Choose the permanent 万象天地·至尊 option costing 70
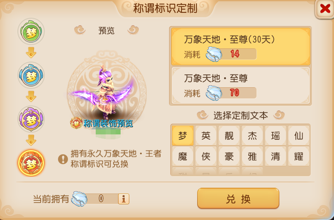The width and height of the screenshot is (334, 220). pyautogui.click(x=241, y=86)
